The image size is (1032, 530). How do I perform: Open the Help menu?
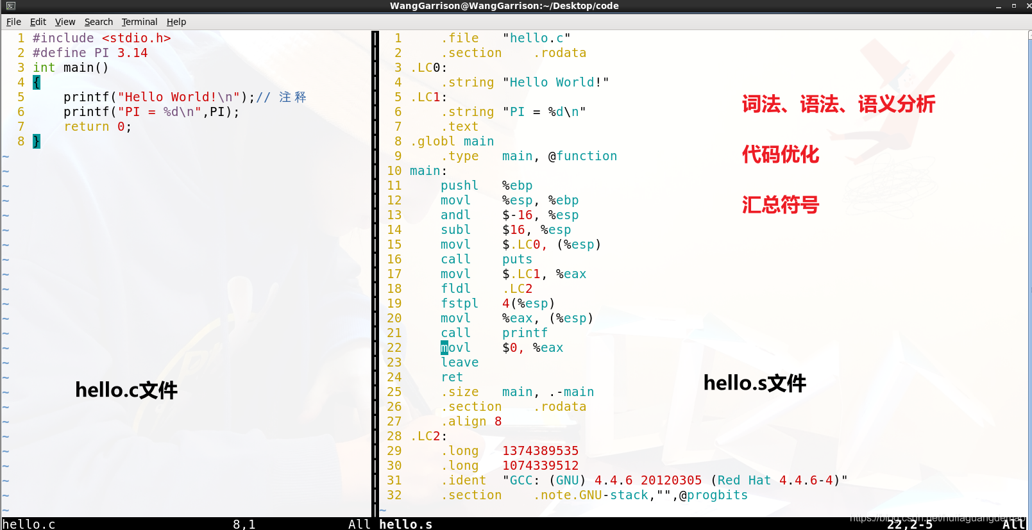(x=176, y=22)
